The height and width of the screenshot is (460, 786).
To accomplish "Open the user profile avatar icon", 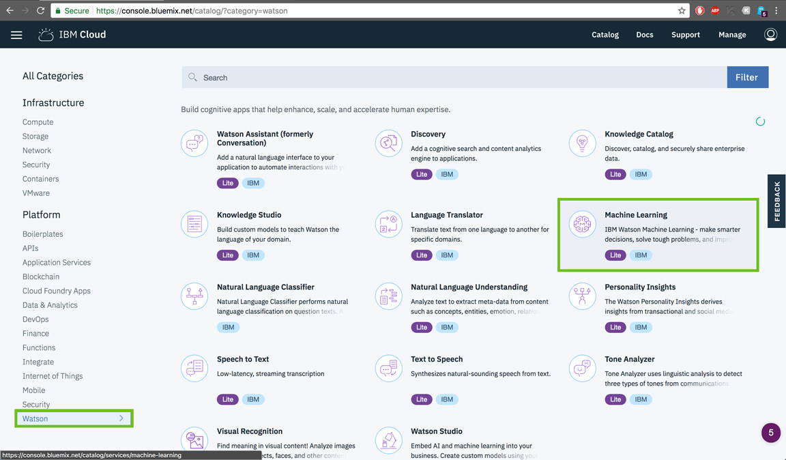I will point(770,34).
